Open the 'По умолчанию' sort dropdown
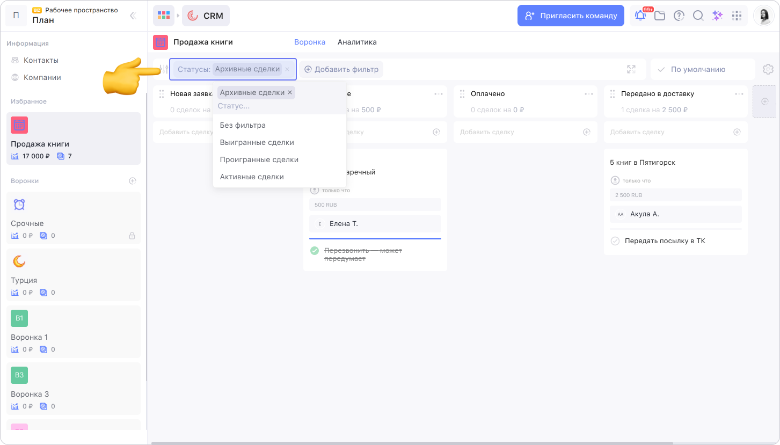780x445 pixels. 702,69
